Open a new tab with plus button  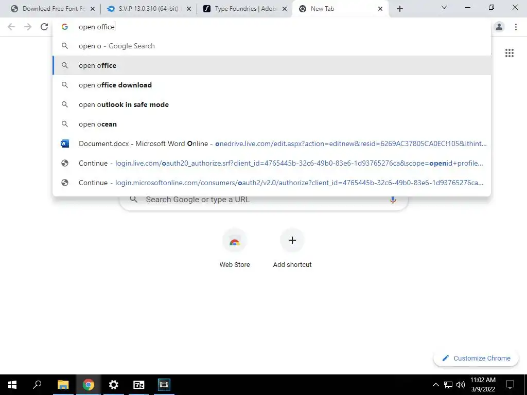(399, 9)
